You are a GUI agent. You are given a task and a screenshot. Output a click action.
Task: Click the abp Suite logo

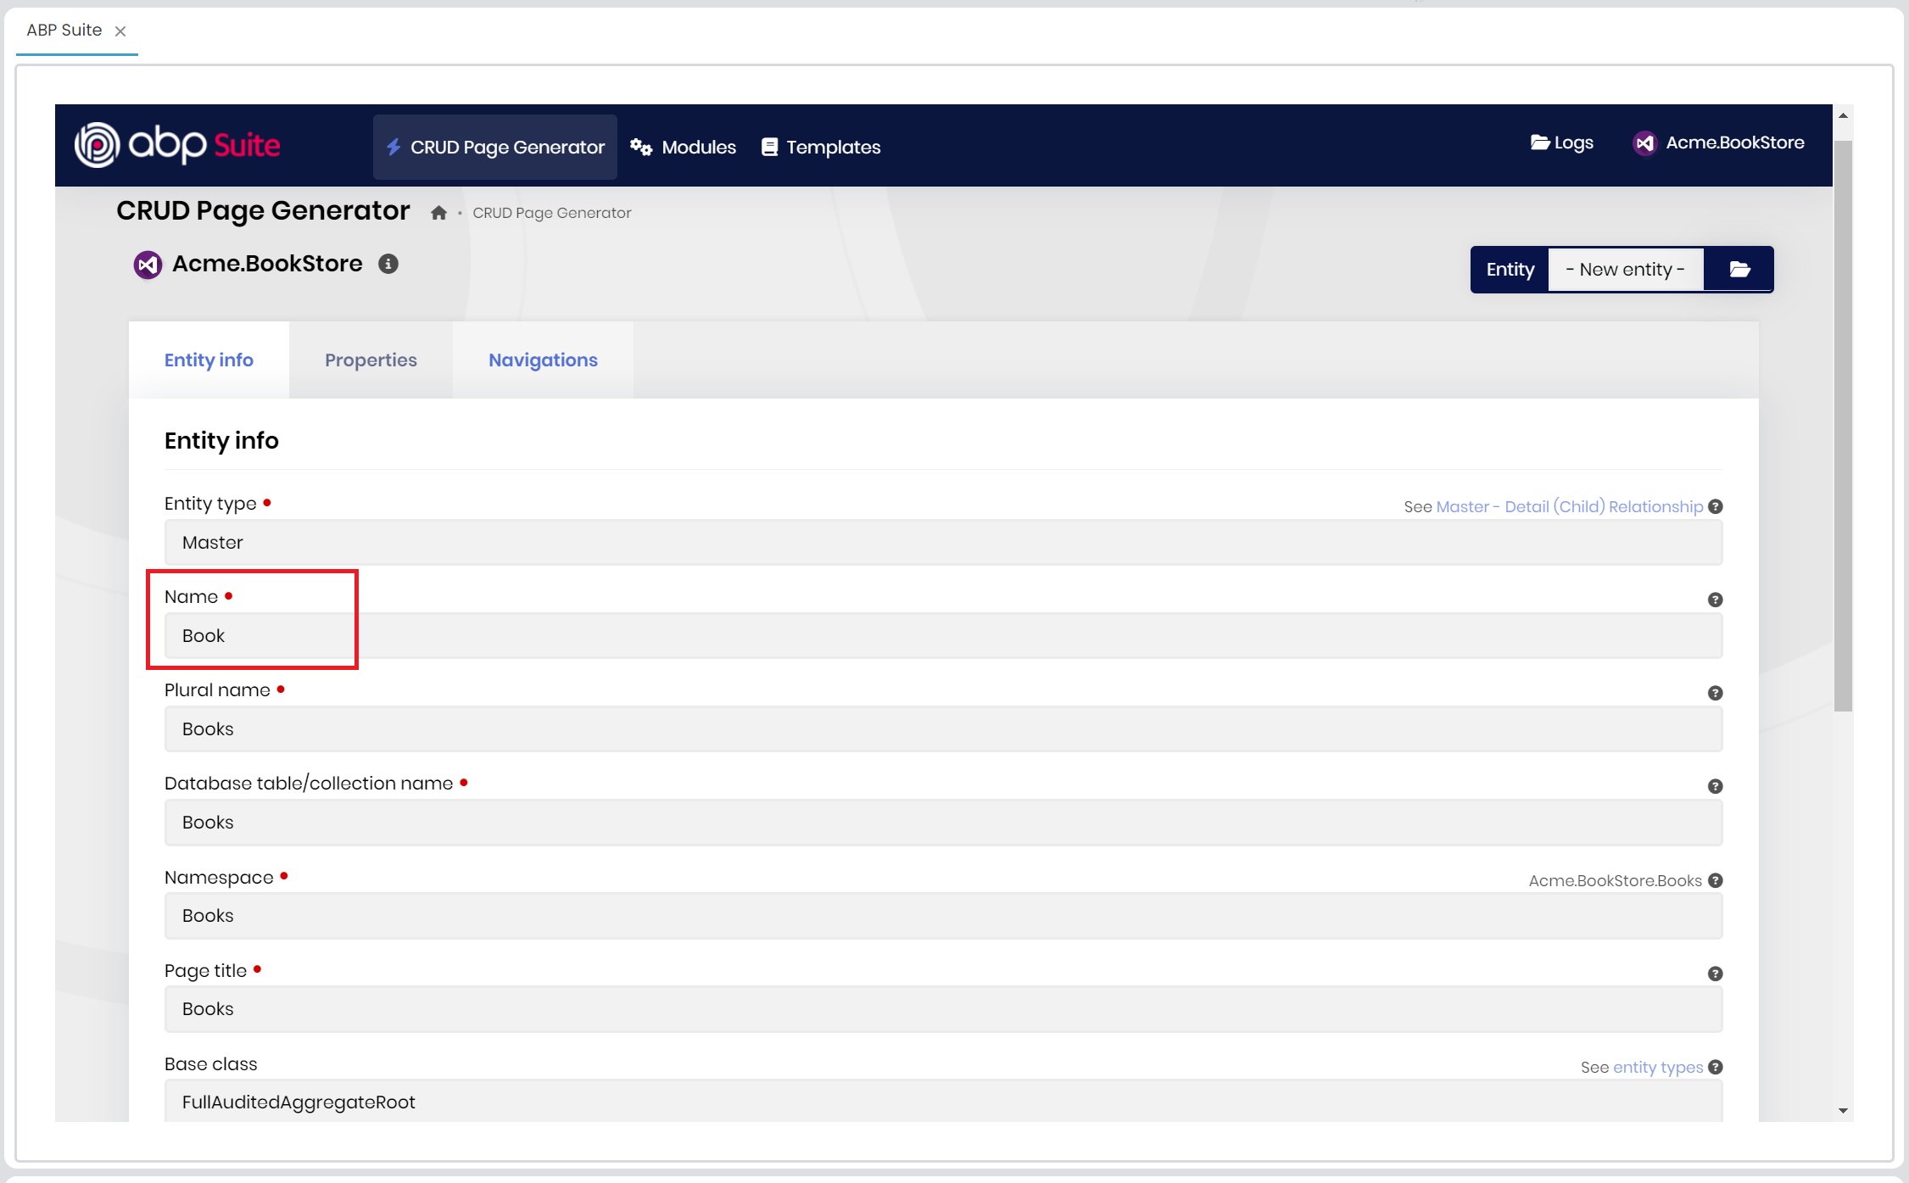[177, 145]
